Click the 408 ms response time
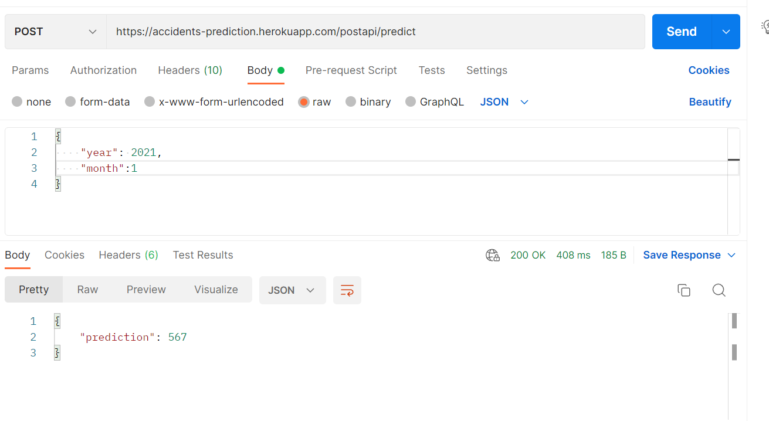Screen dimensions: 769x421 coord(573,255)
